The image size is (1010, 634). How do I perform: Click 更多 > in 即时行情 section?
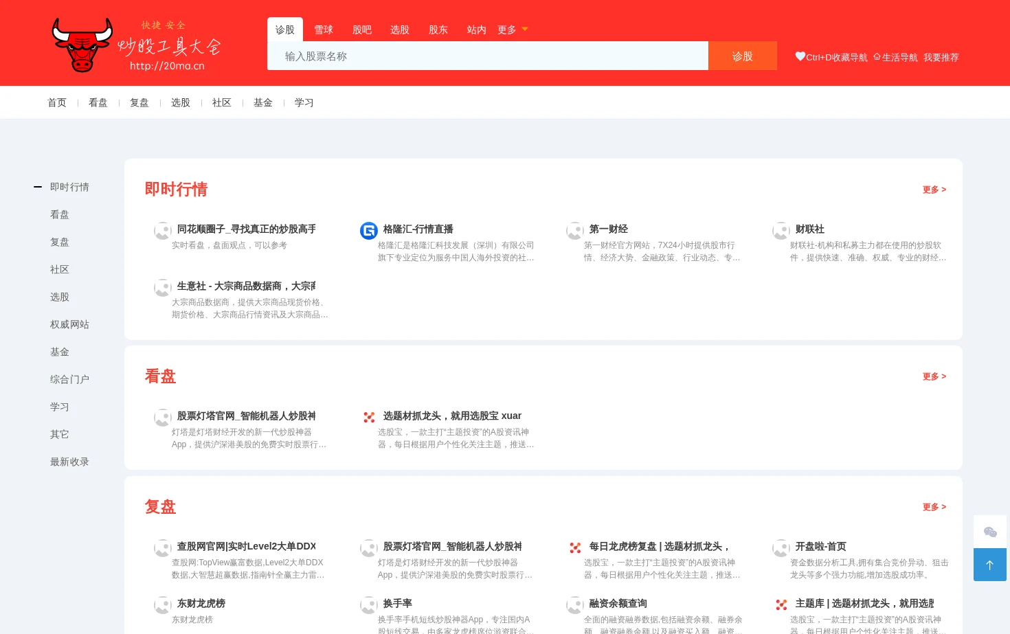tap(934, 190)
